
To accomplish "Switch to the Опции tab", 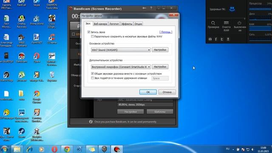I will (138, 24).
